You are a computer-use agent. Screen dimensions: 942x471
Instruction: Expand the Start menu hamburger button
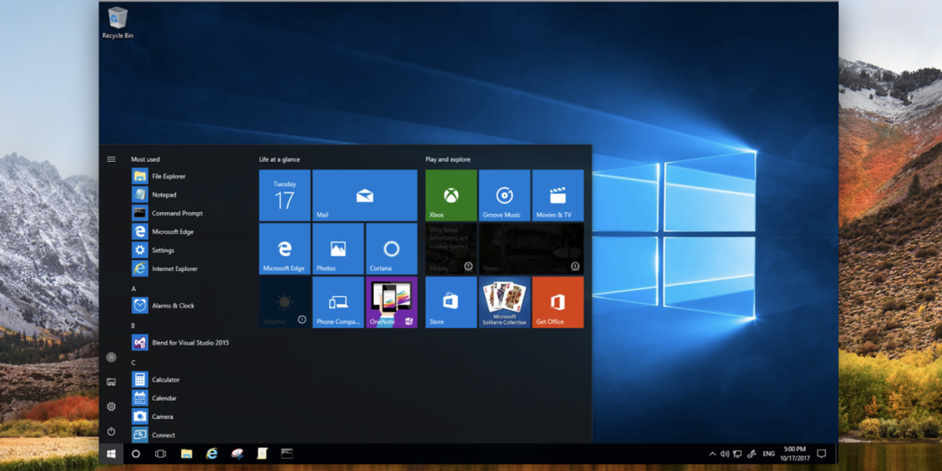click(x=112, y=159)
